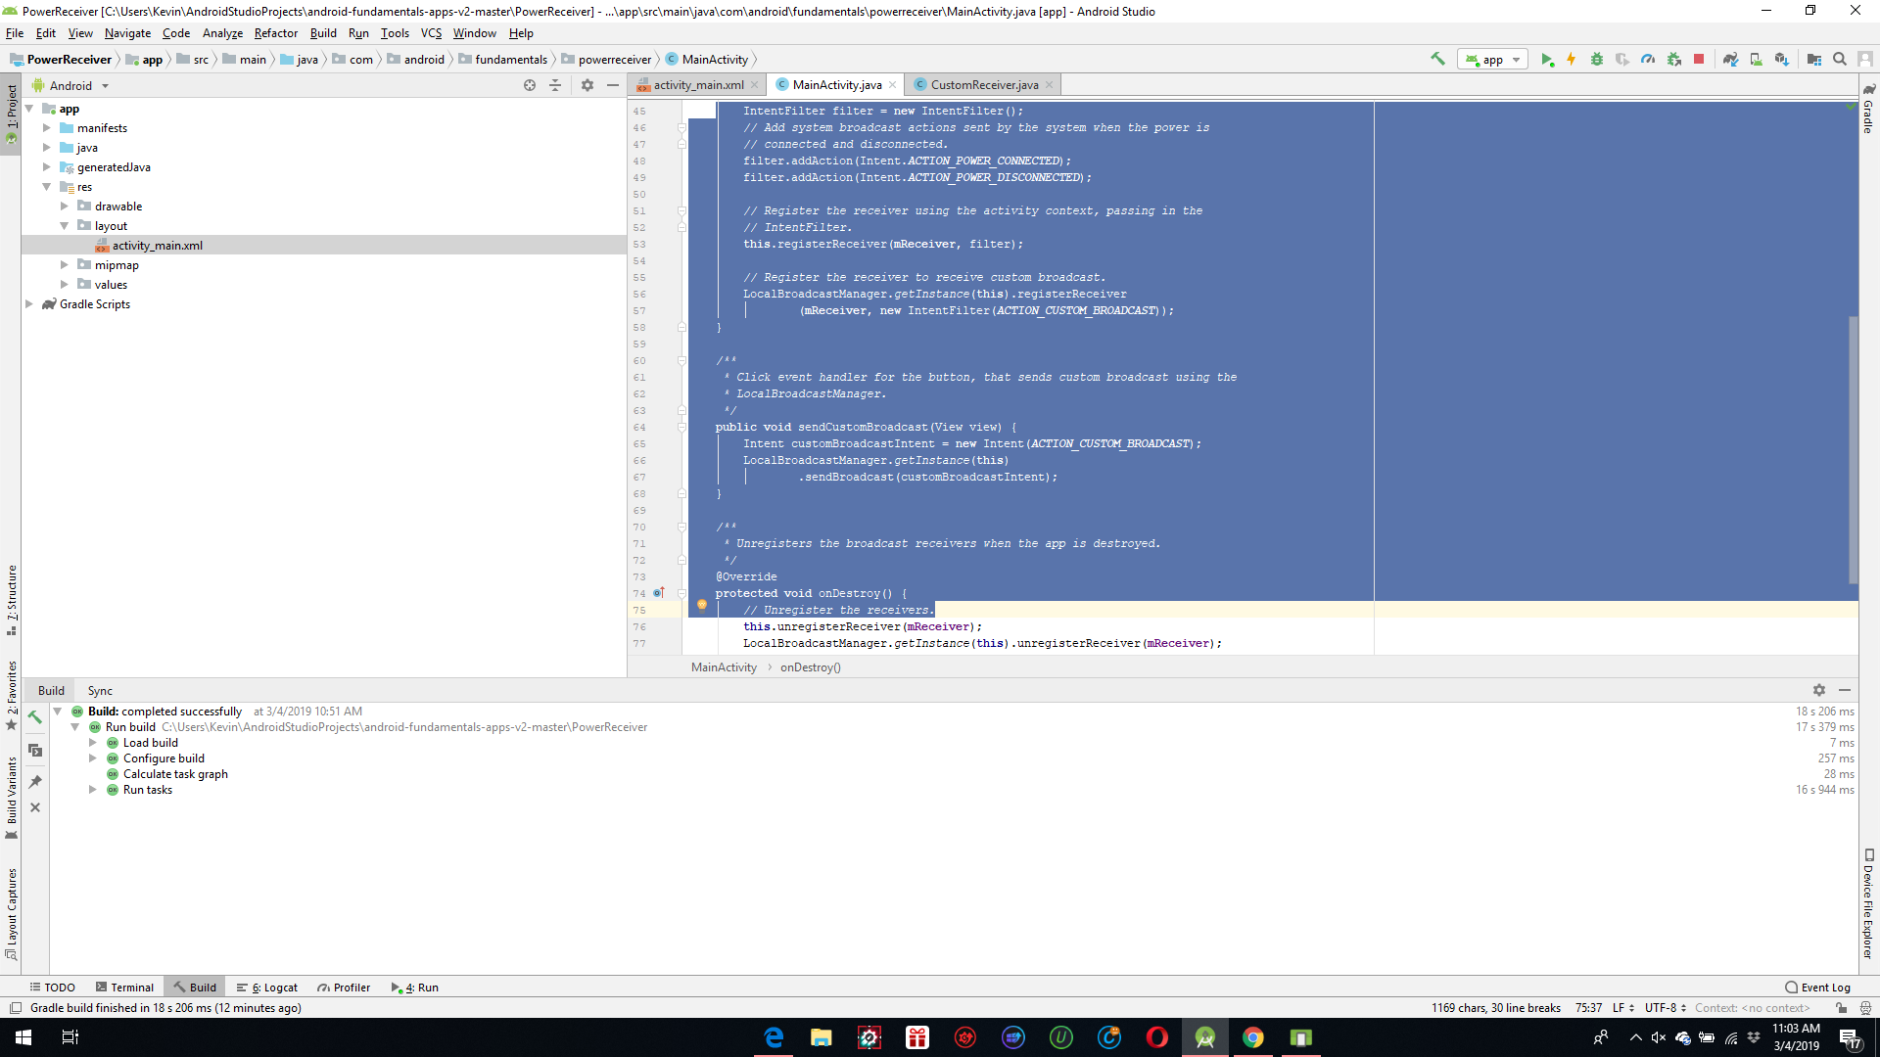Expand the Configure build step
The width and height of the screenshot is (1880, 1057).
click(x=93, y=758)
